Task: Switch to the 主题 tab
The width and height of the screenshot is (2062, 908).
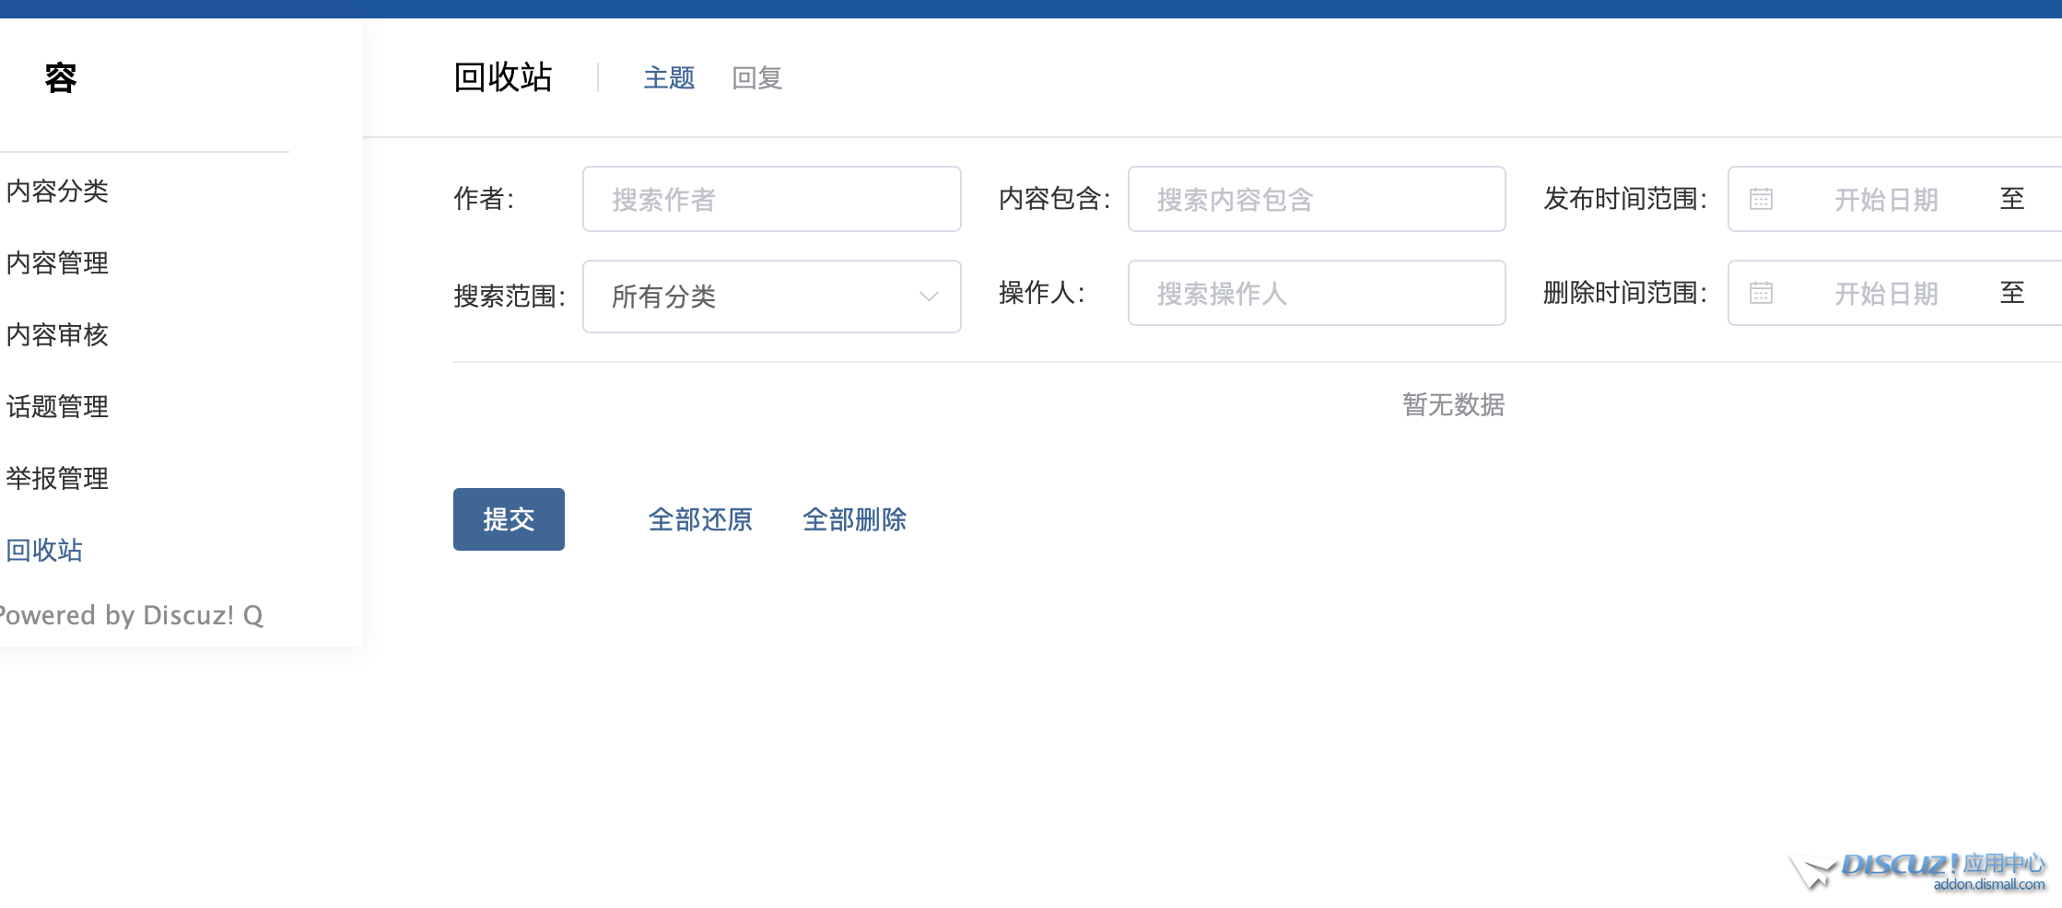Action: pos(669,78)
